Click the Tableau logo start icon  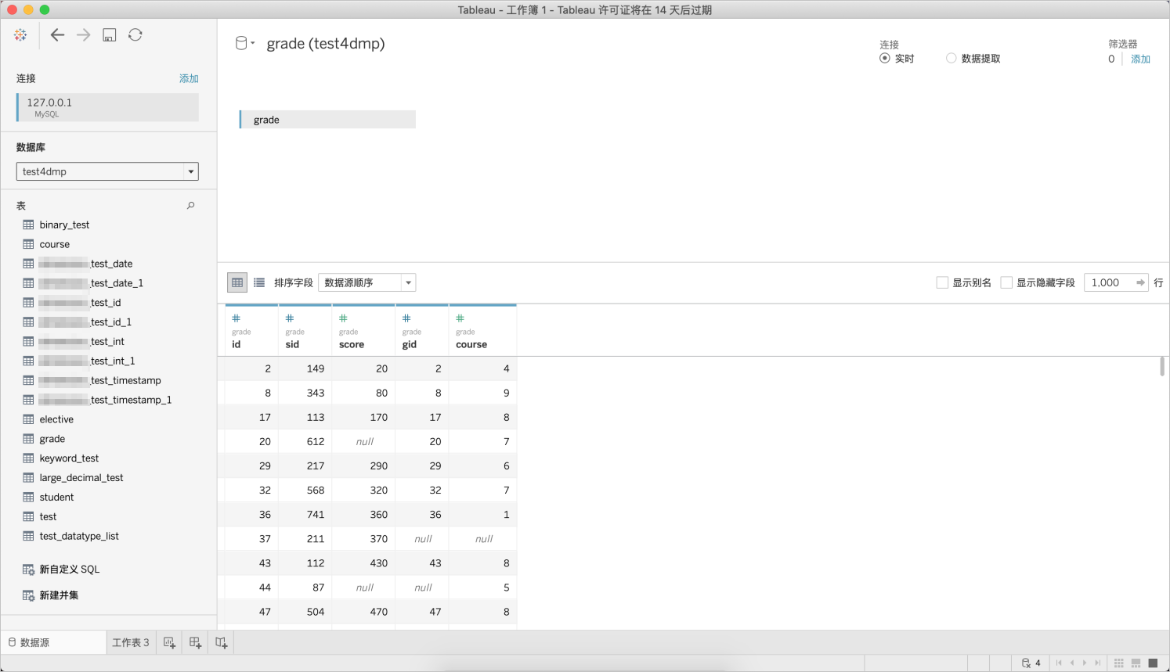[20, 35]
